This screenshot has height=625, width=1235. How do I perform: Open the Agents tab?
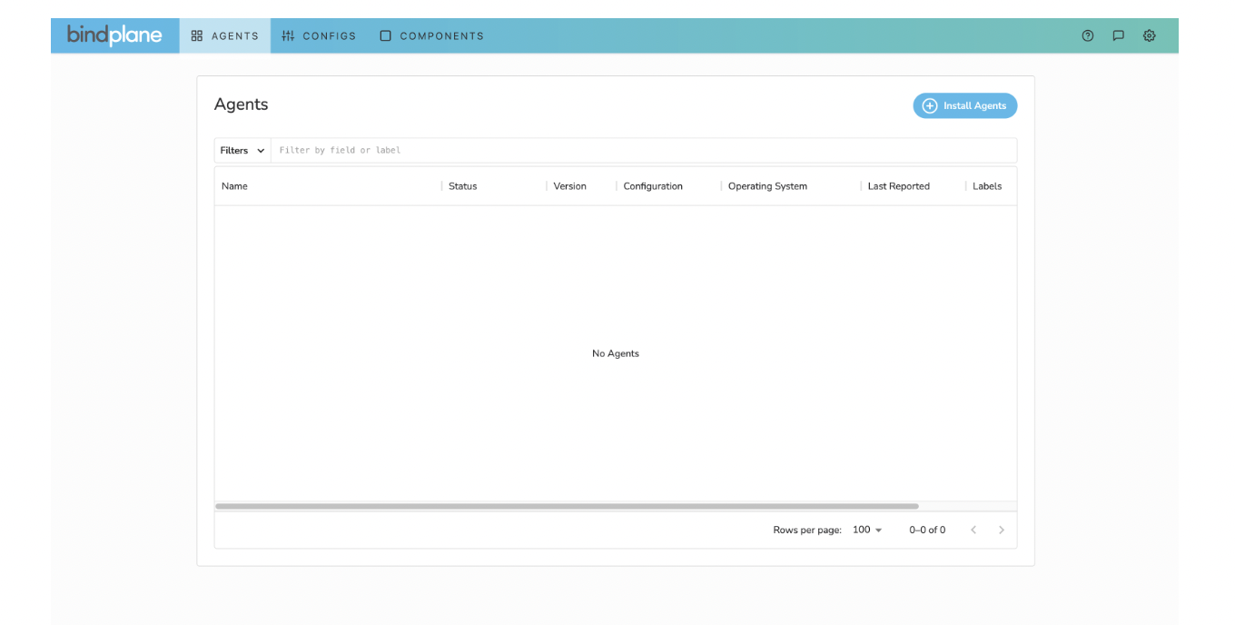pos(225,36)
